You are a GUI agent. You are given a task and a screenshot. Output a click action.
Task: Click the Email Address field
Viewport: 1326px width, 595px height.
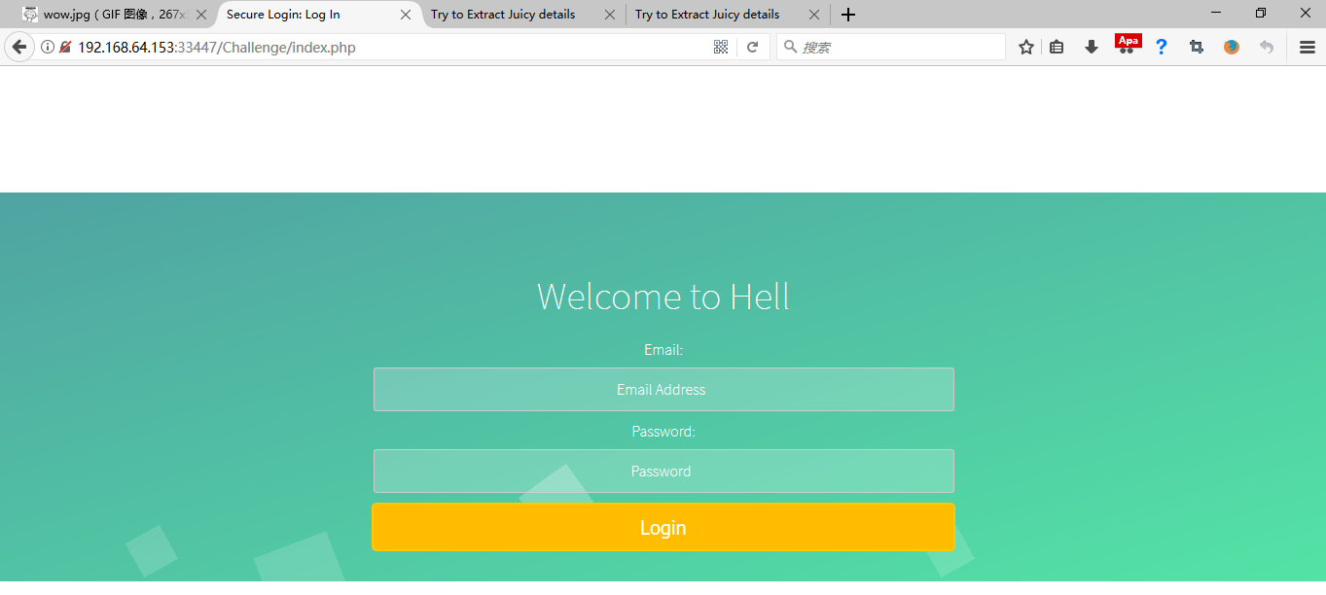[663, 389]
